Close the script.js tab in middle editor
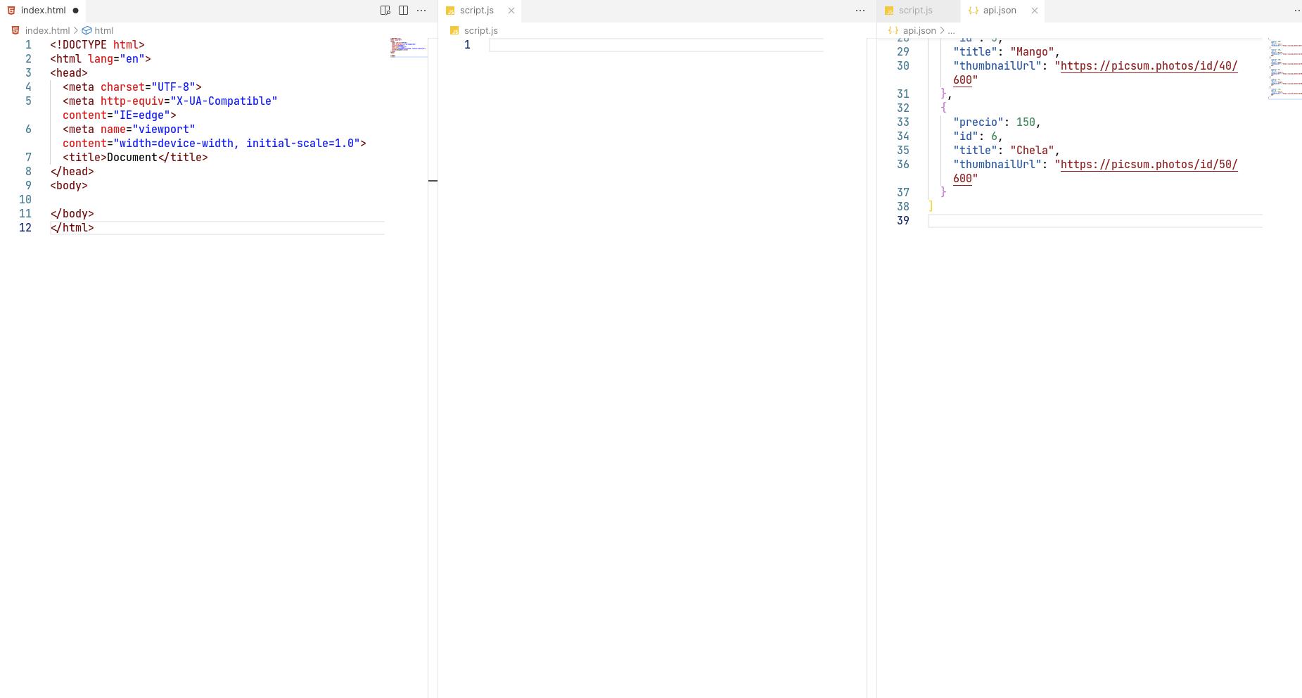 pyautogui.click(x=511, y=11)
